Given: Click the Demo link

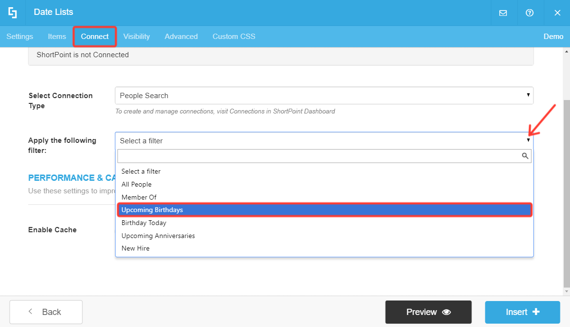Looking at the screenshot, I should [553, 36].
